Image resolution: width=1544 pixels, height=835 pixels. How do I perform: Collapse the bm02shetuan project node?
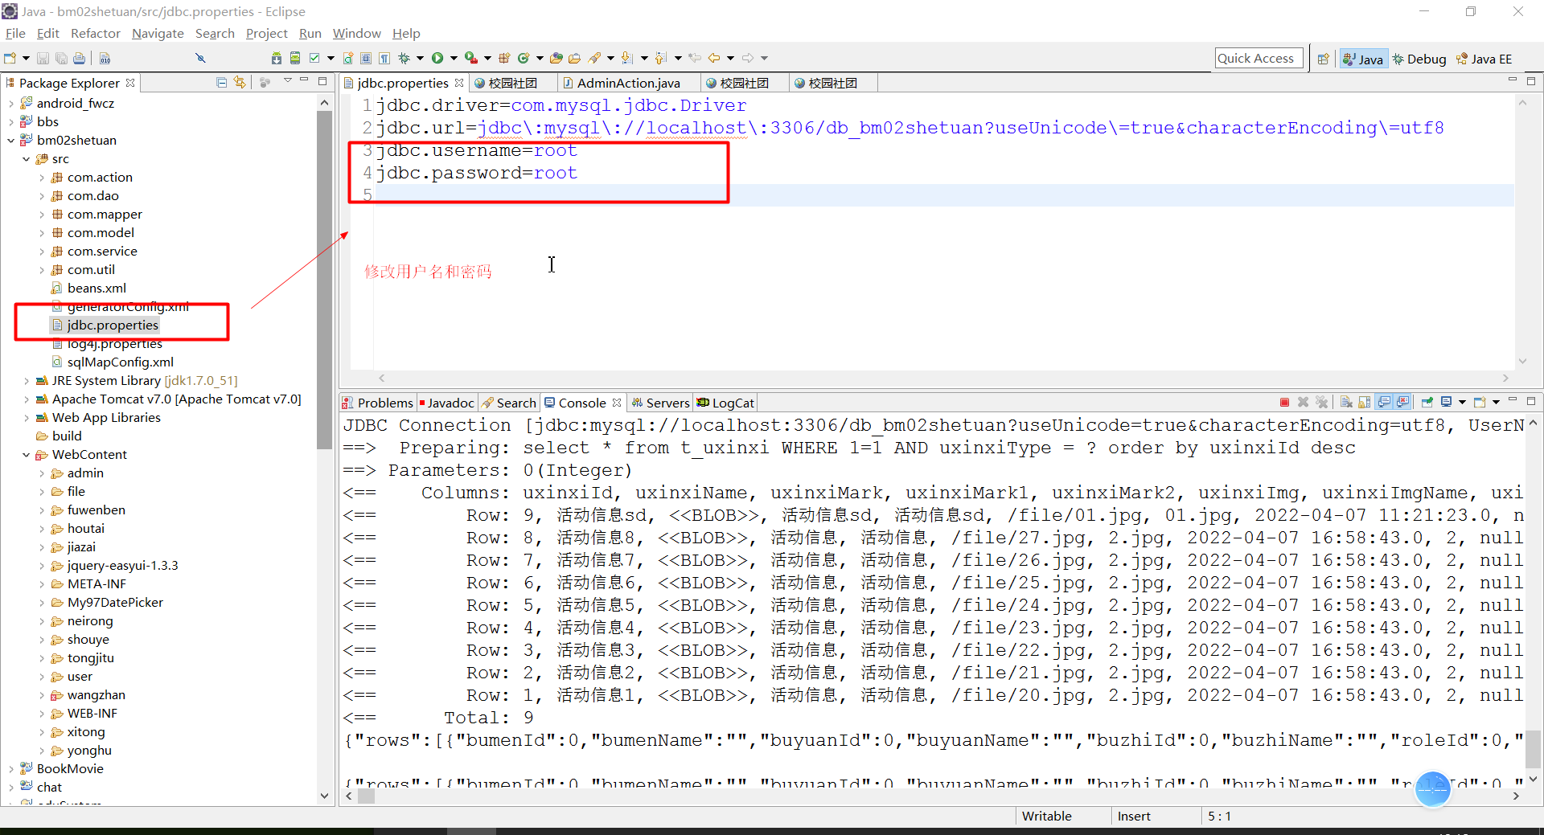pyautogui.click(x=11, y=140)
